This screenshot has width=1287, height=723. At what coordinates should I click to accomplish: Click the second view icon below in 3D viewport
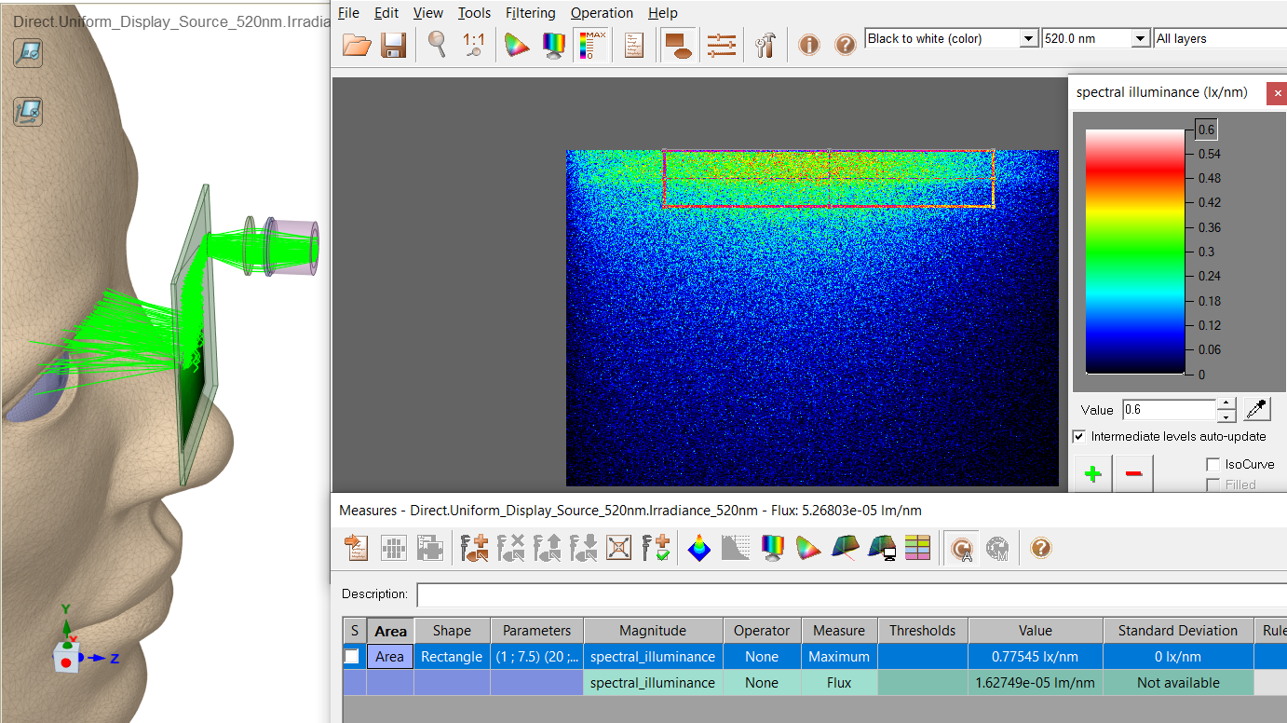[x=28, y=112]
